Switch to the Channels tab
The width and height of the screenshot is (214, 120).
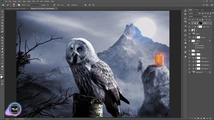(196, 10)
